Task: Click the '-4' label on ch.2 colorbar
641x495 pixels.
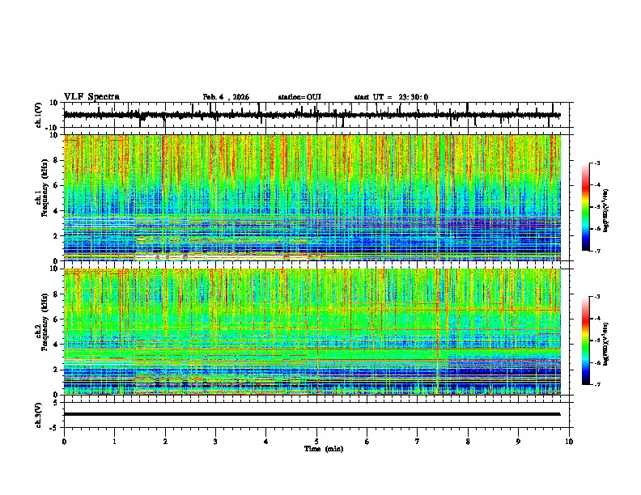Action: click(x=597, y=318)
